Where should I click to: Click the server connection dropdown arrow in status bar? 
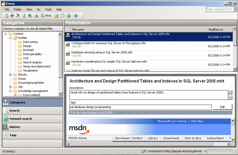coord(205,151)
